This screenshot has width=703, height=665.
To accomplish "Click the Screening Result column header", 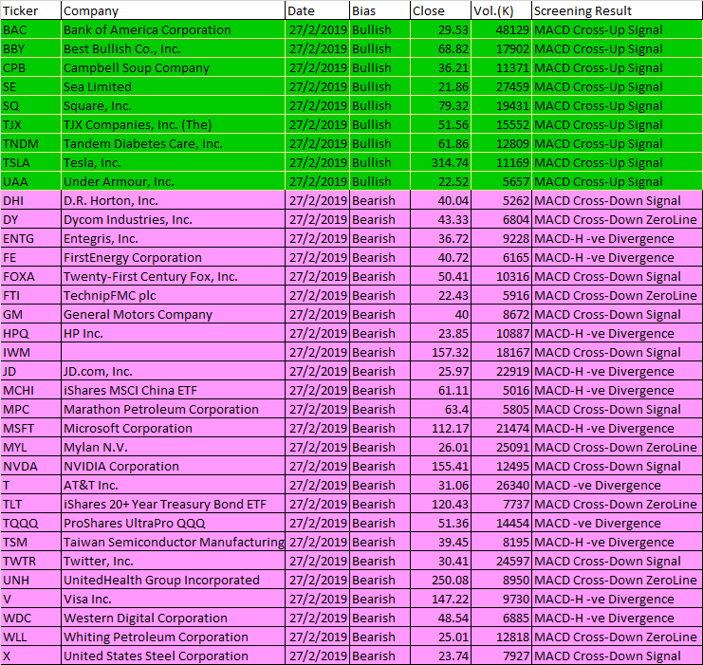I will coord(617,10).
